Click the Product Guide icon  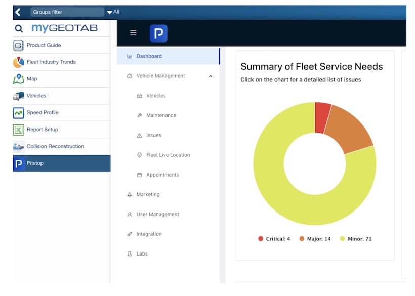point(19,45)
